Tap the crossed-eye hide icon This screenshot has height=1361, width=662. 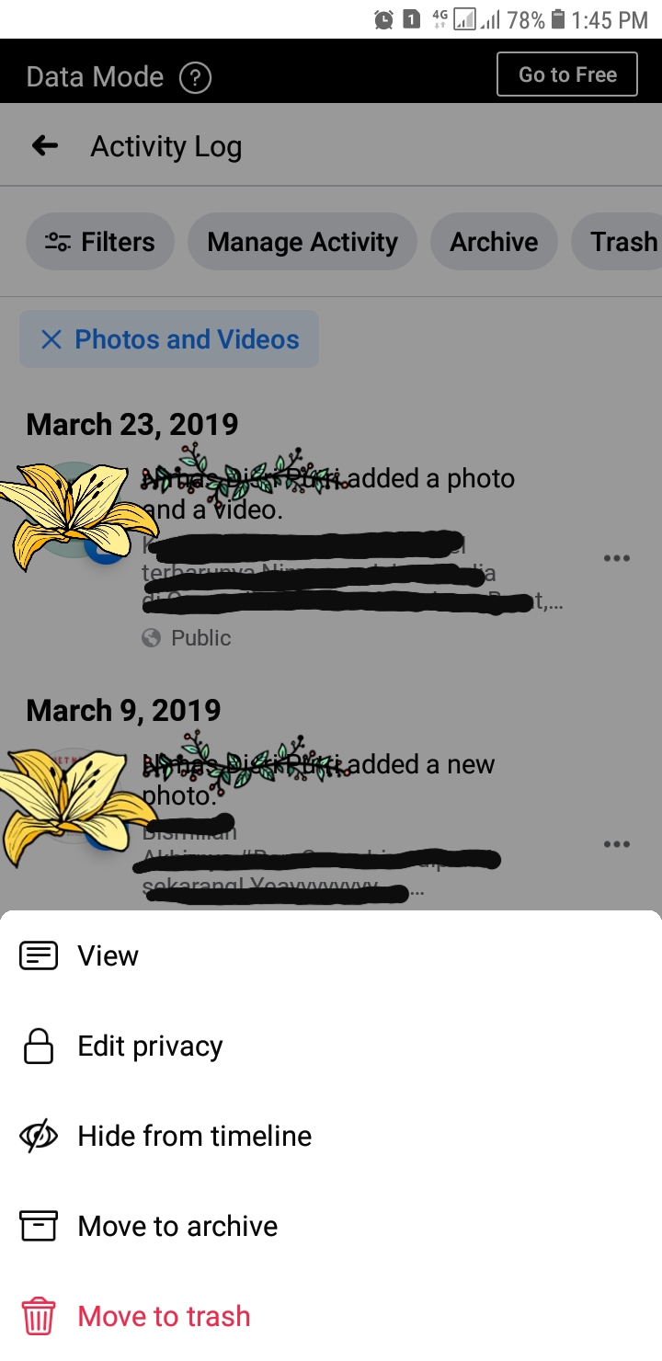(x=39, y=1137)
